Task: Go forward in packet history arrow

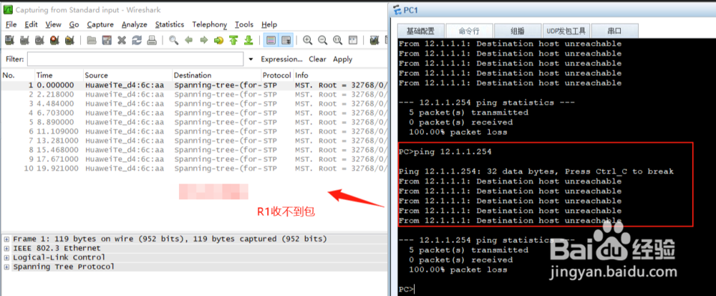Action: pos(203,40)
